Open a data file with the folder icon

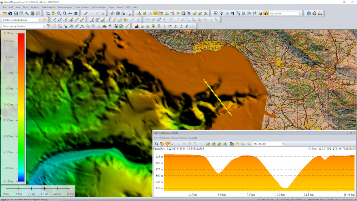point(5,14)
